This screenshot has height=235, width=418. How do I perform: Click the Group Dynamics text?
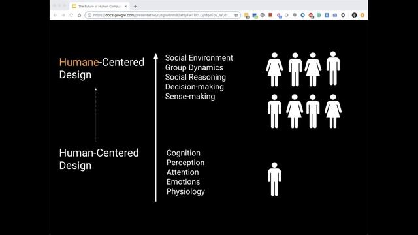[x=194, y=67]
